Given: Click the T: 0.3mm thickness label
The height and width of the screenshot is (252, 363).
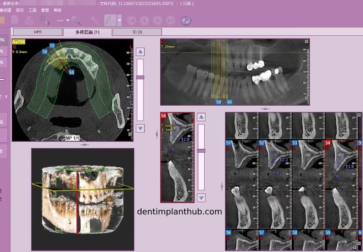Looking at the screenshot, I should point(20,52).
